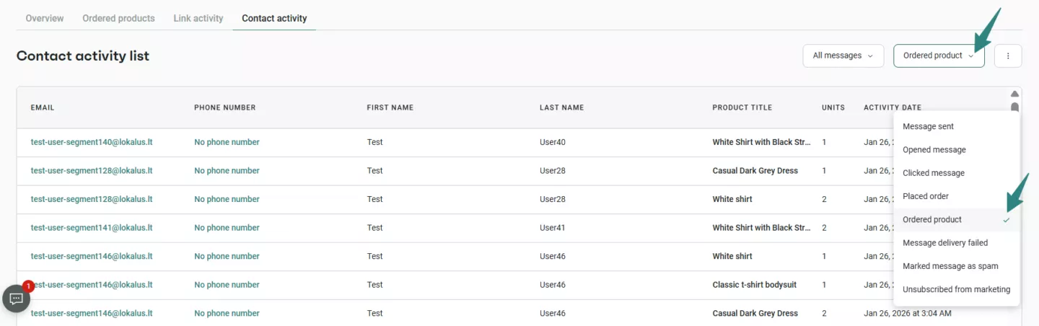Open the chat support widget icon
The image size is (1039, 326).
(x=17, y=299)
